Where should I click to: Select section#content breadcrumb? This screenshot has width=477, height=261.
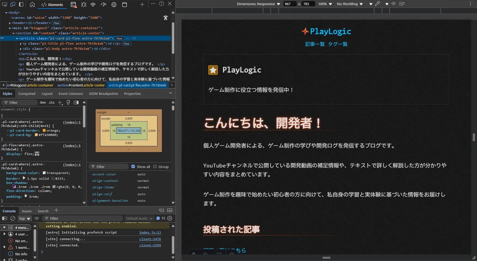[x=81, y=85]
